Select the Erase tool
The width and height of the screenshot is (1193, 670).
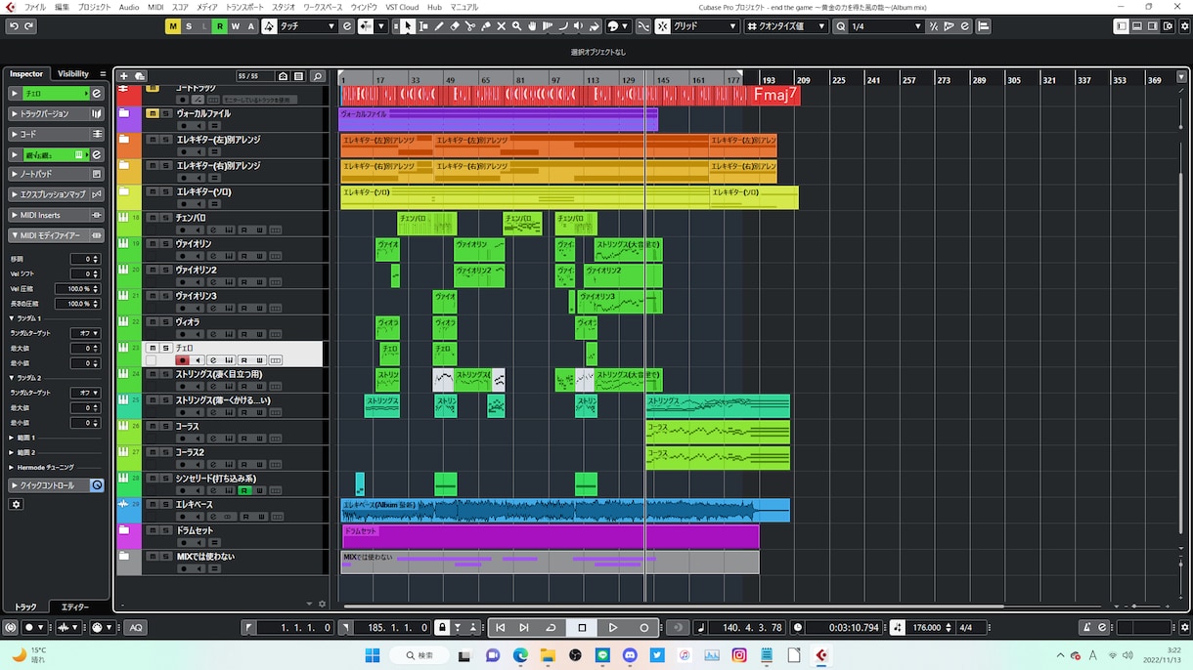[x=455, y=26]
